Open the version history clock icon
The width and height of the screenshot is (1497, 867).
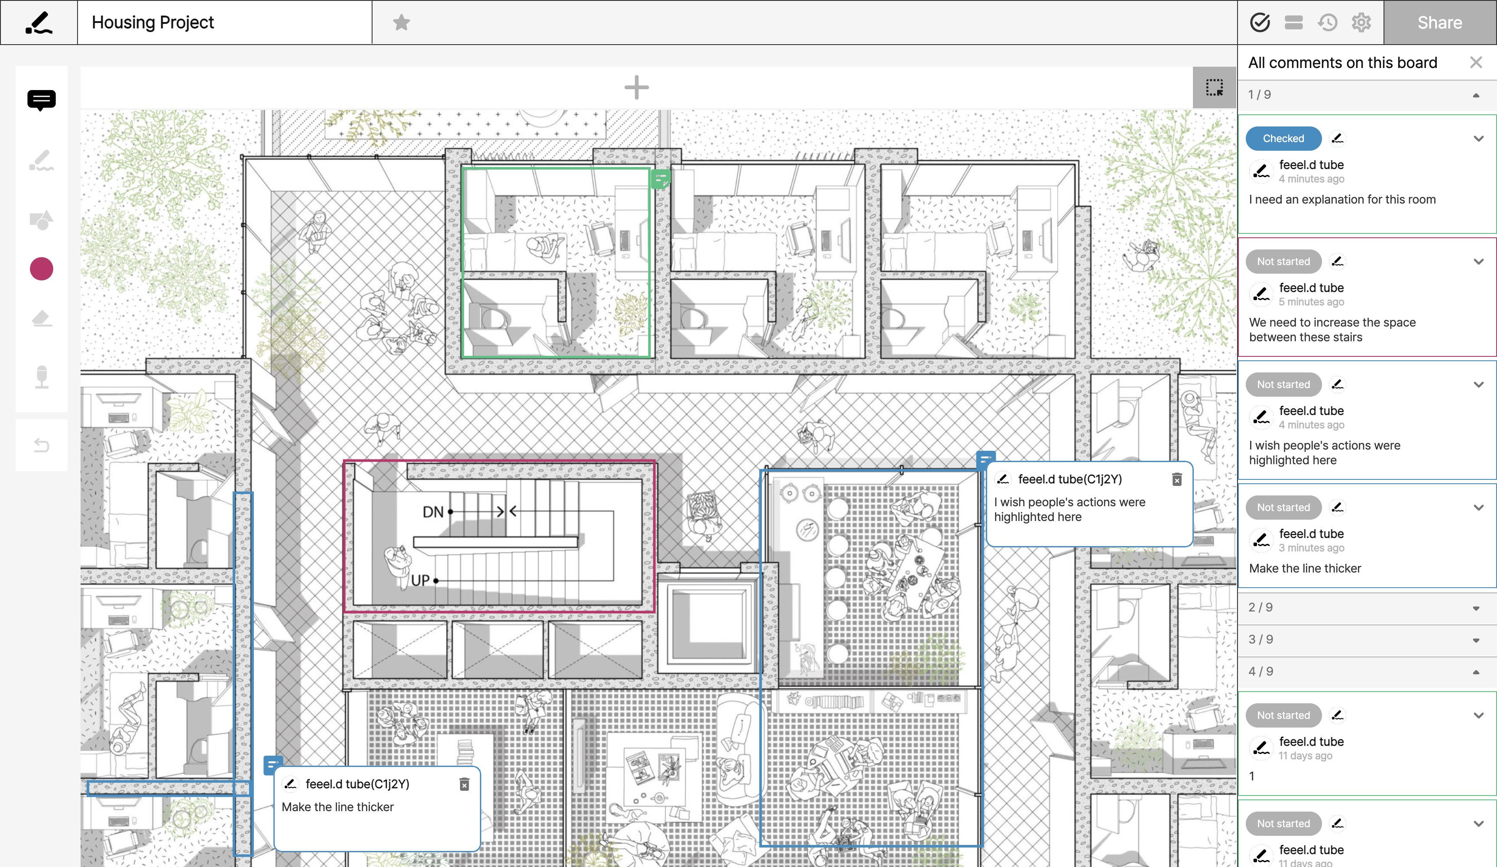click(x=1327, y=23)
